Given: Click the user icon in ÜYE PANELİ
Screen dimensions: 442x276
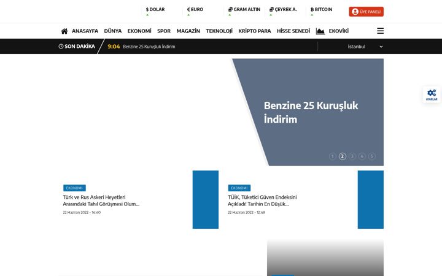Looking at the screenshot, I should coord(355,12).
